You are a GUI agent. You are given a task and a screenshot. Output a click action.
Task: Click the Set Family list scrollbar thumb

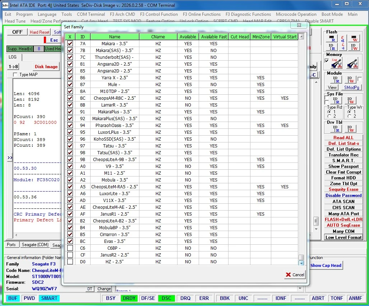[x=301, y=257]
